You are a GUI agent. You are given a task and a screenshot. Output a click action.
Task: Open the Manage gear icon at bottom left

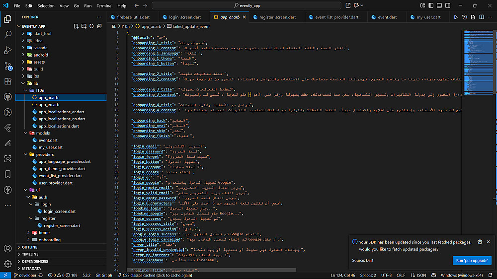(8, 264)
